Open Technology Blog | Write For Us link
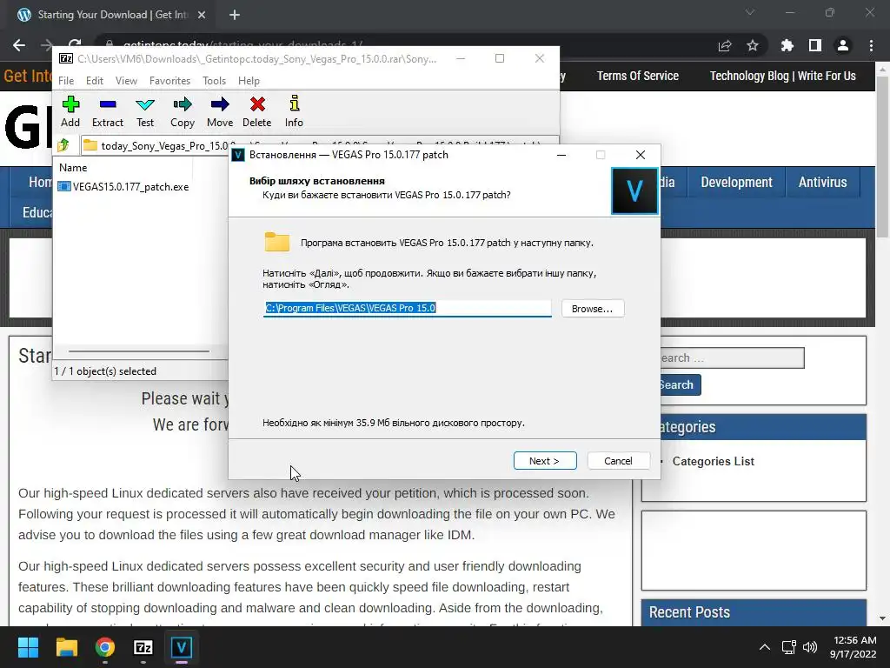 pos(783,76)
